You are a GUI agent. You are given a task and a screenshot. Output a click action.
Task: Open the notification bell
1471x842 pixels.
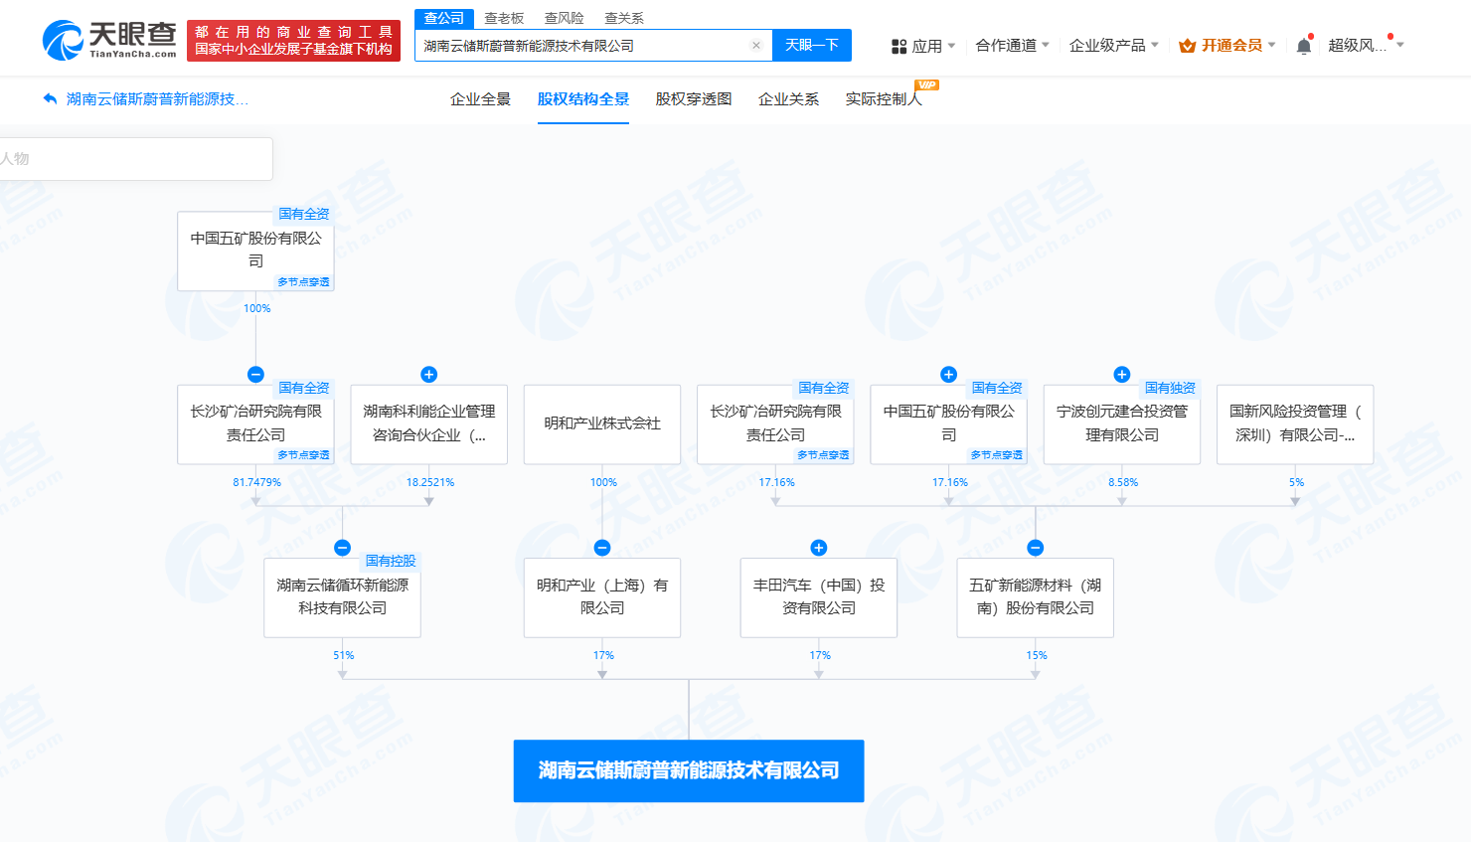1304,46
